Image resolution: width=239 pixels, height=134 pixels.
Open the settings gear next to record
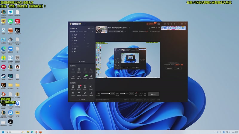pos(145,94)
